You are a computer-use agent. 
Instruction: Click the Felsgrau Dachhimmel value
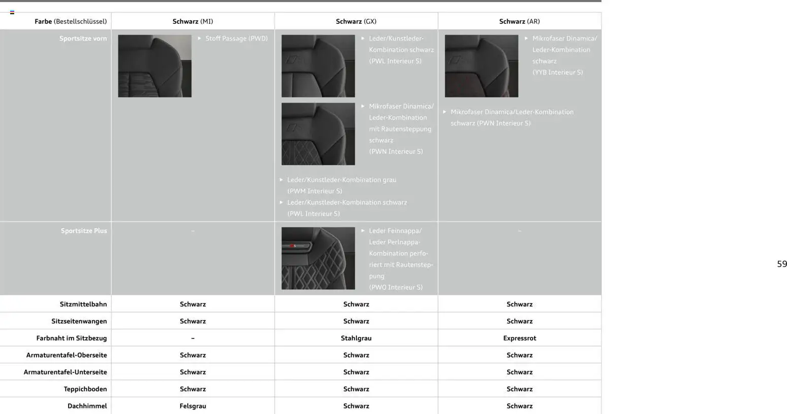193,406
